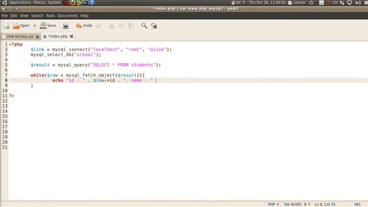
Task: Open the View menu
Action: click(24, 16)
